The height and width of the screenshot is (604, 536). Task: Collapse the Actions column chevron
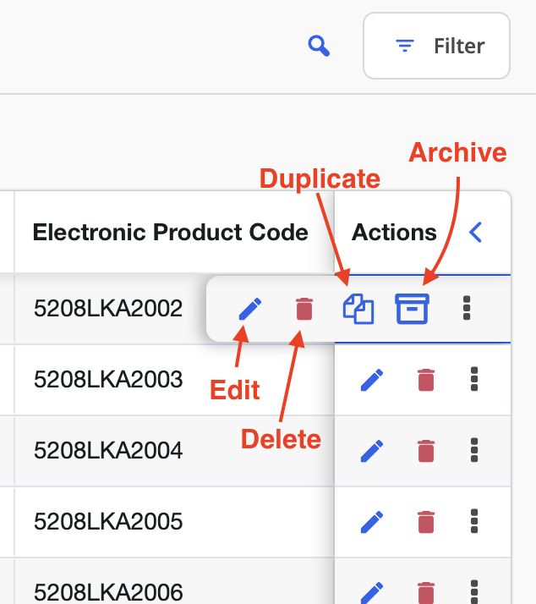click(x=476, y=233)
